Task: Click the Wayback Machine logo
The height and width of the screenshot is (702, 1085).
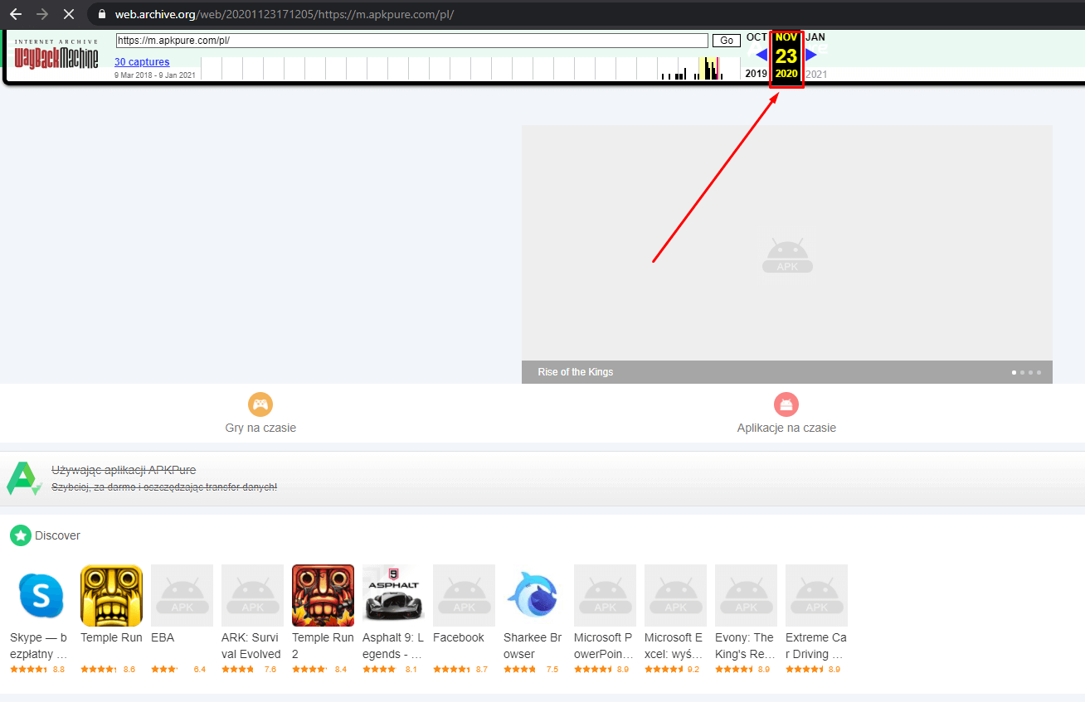Action: [56, 56]
